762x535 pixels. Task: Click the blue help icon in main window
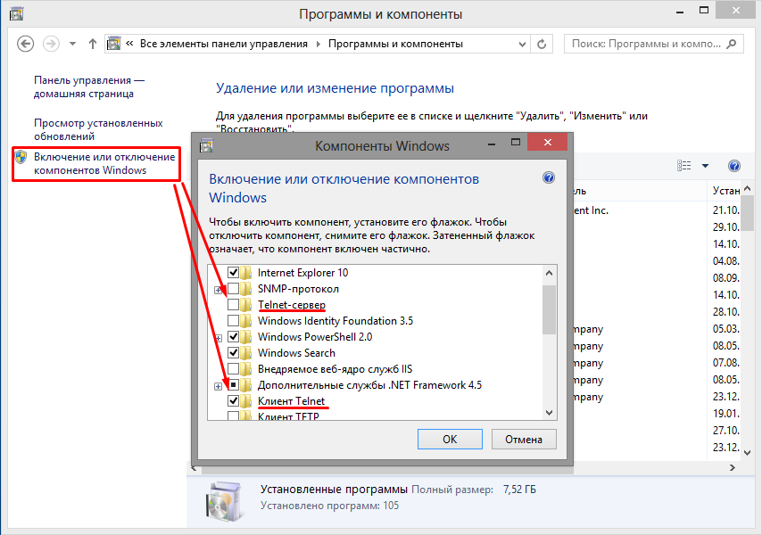tap(734, 166)
